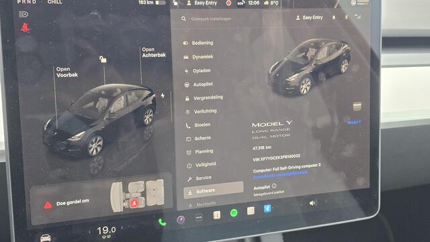The height and width of the screenshot is (242, 430).
Task: Open the Navigatie menu item
Action: [203, 204]
